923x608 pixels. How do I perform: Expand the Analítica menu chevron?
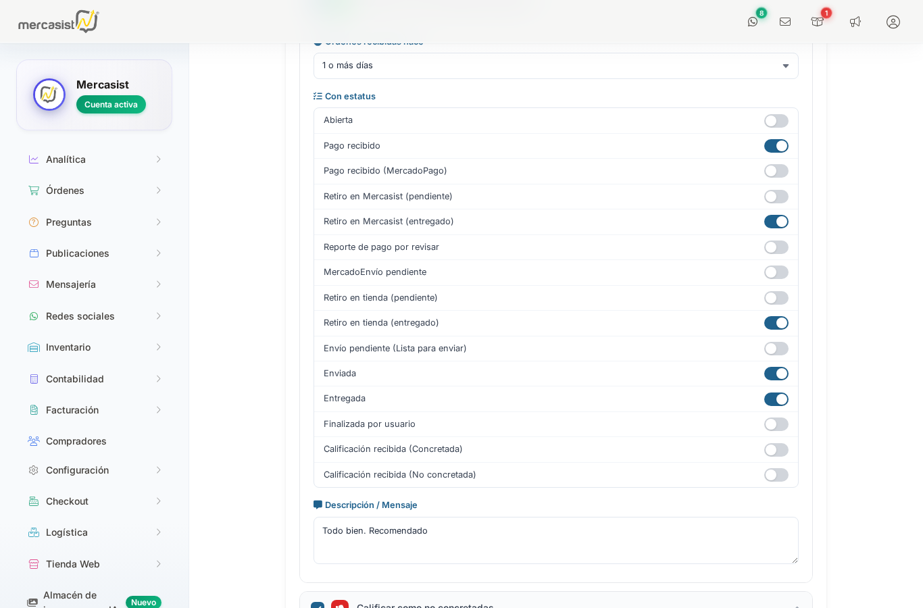[159, 159]
